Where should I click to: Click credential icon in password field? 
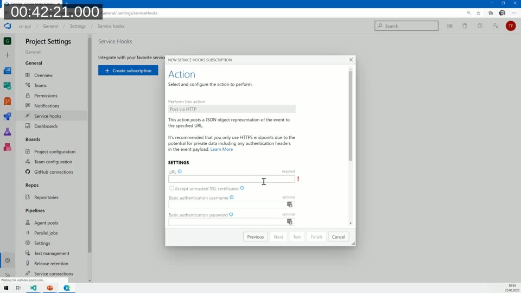point(290,221)
